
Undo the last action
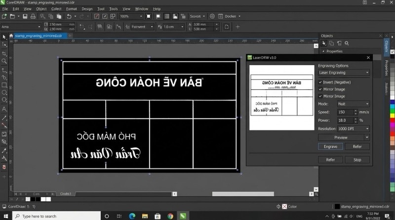69,16
